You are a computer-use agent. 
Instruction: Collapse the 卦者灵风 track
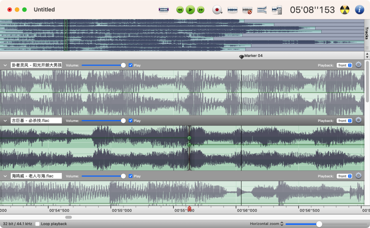pos(5,65)
